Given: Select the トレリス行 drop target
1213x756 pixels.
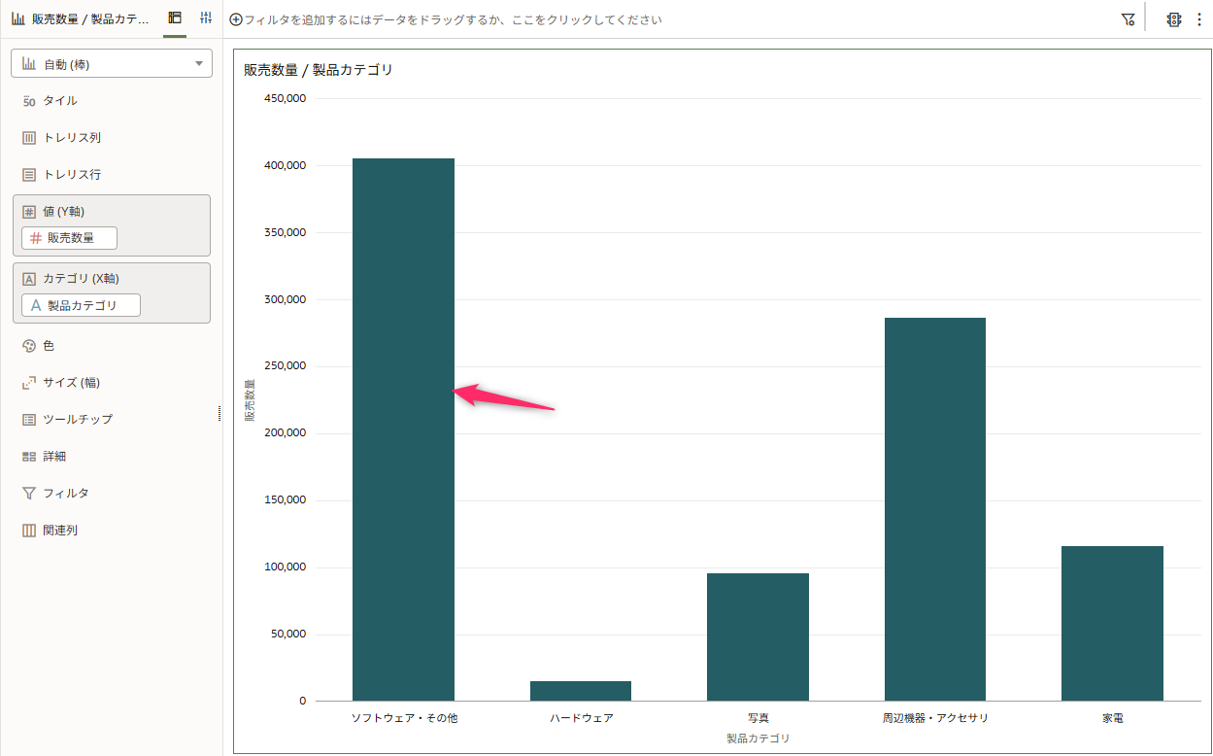Looking at the screenshot, I should (x=112, y=175).
